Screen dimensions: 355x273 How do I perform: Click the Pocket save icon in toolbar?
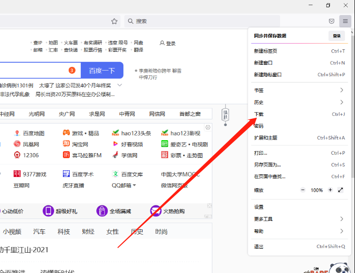[x=332, y=21]
